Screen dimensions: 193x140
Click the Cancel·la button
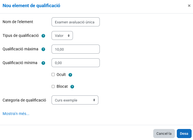tap(164, 133)
